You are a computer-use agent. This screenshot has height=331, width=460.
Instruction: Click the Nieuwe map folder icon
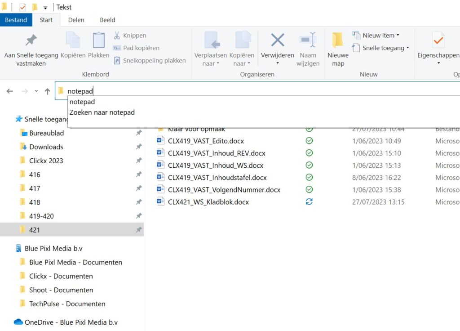(x=338, y=40)
